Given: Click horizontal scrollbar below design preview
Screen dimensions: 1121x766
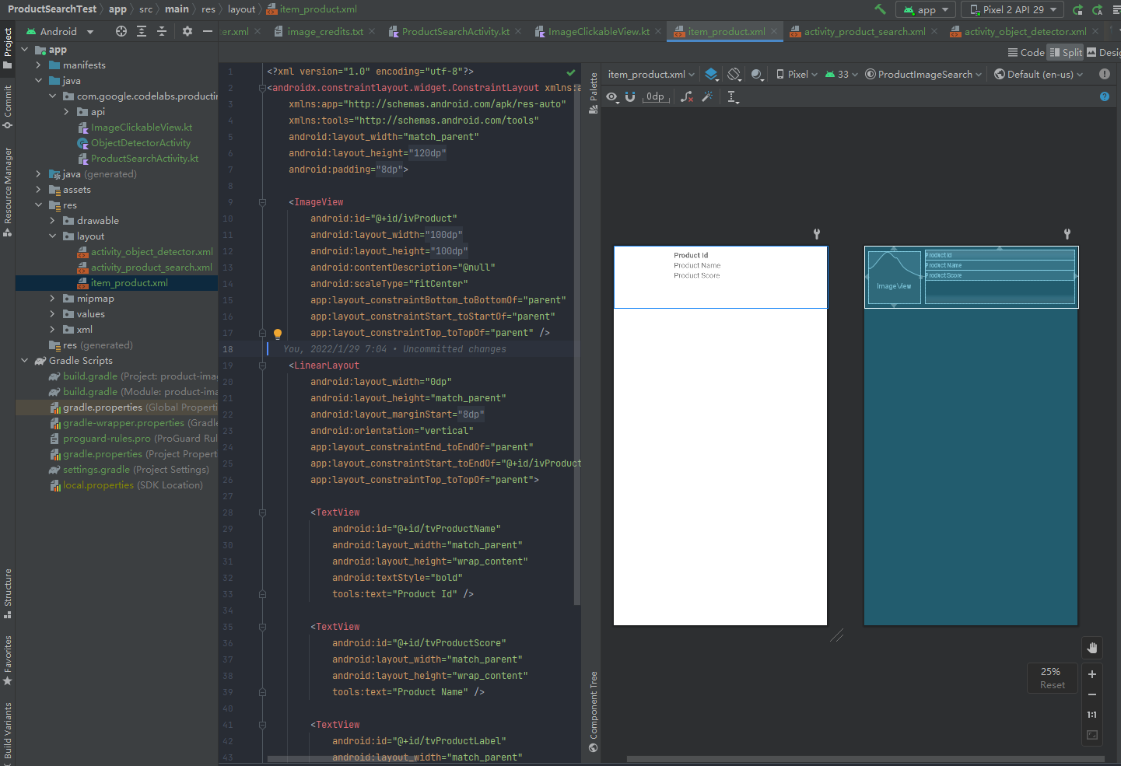Looking at the screenshot, I should pyautogui.click(x=865, y=759).
